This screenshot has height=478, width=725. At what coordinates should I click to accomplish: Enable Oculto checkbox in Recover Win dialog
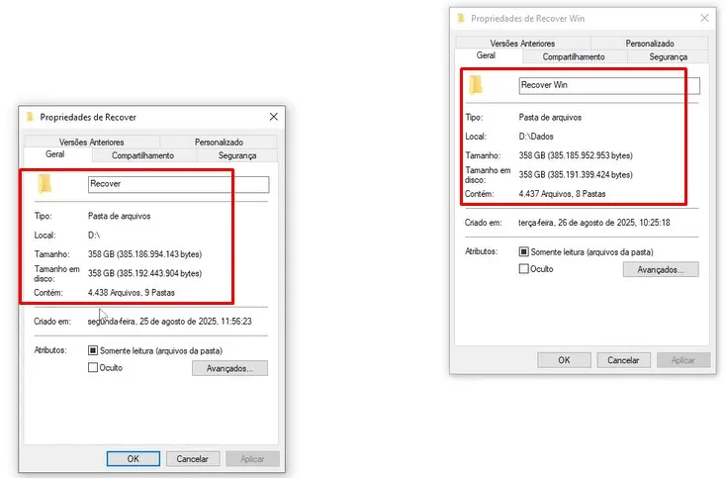coord(524,269)
